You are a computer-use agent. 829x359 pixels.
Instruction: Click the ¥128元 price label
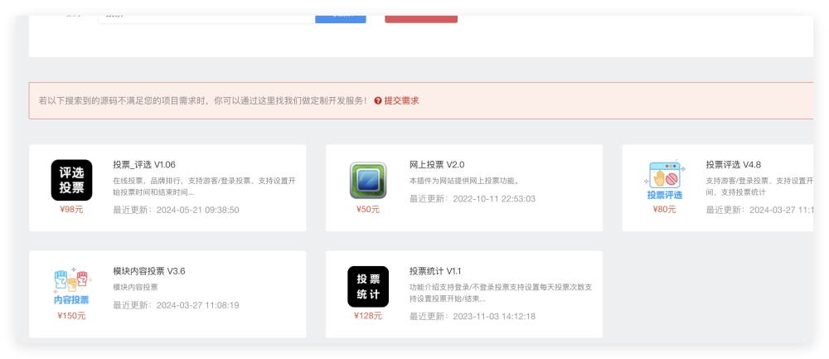pyautogui.click(x=368, y=316)
